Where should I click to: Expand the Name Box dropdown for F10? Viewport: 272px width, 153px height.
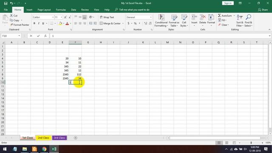pyautogui.click(x=19, y=36)
